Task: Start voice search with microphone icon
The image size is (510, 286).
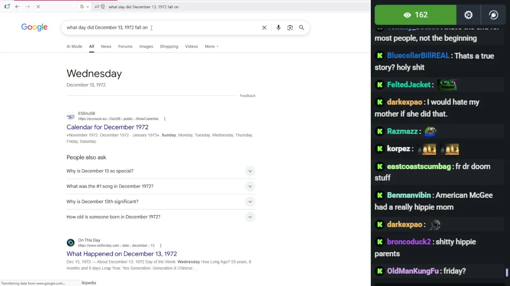Action: click(279, 27)
